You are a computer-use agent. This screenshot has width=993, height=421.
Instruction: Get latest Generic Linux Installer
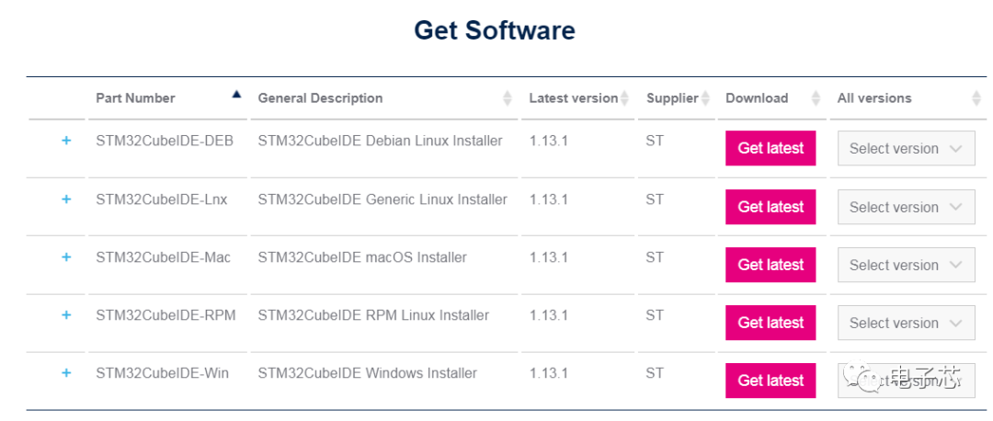coord(770,207)
